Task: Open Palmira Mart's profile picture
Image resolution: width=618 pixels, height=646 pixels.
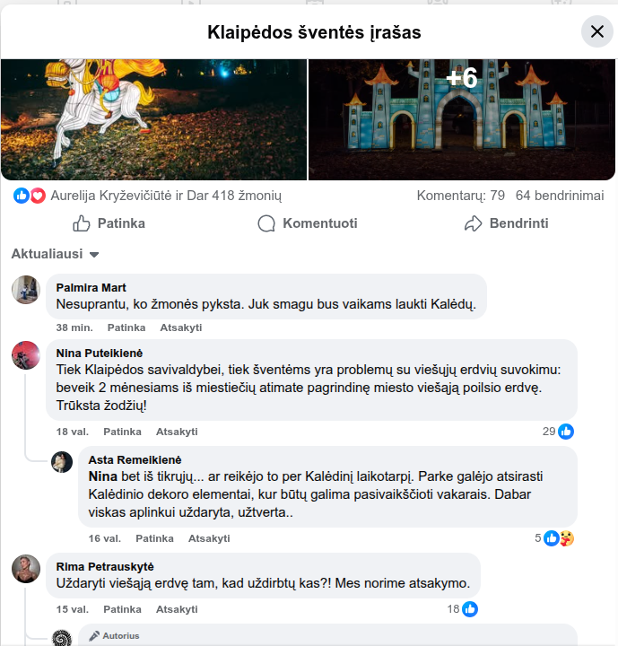Action: 25,290
